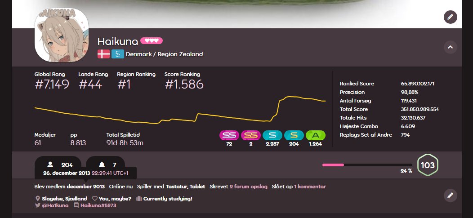Click the location pin icon

38,198
